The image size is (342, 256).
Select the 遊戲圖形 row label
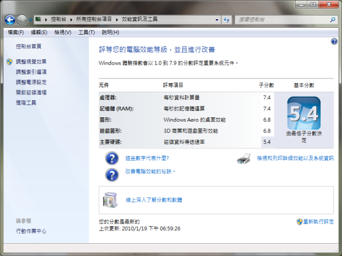(x=111, y=131)
